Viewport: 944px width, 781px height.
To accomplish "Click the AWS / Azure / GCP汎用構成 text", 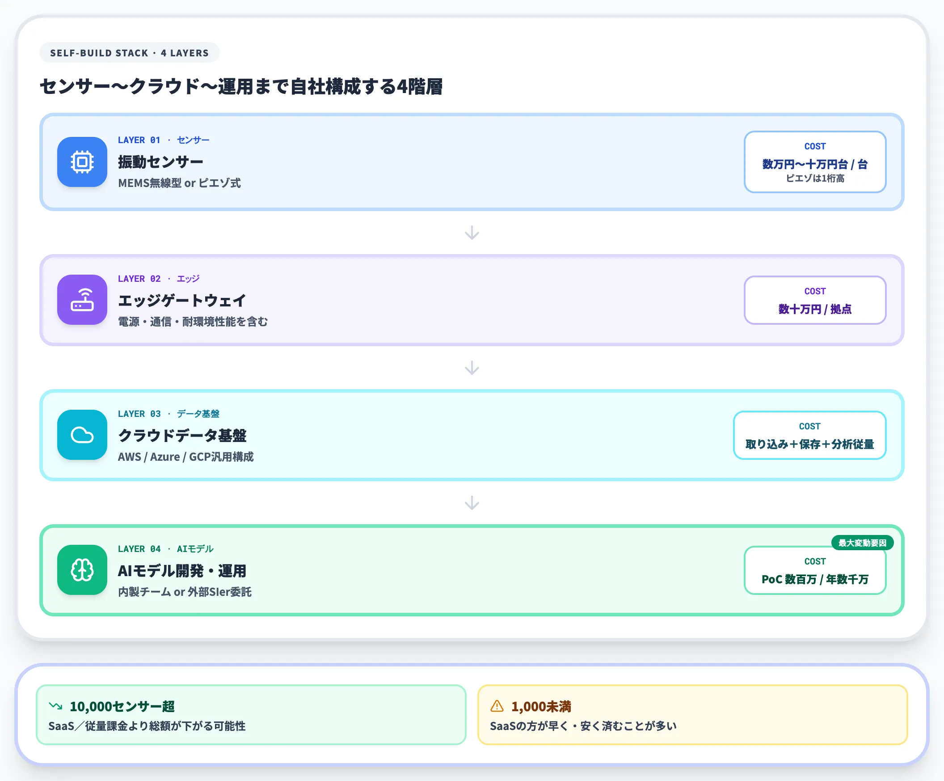I will coord(185,457).
